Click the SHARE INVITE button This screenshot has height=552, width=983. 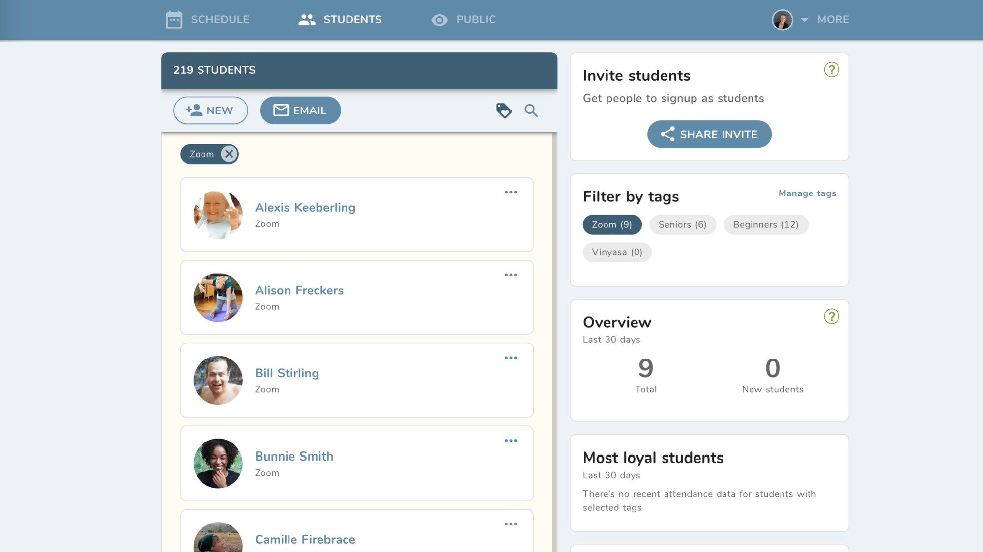click(709, 134)
